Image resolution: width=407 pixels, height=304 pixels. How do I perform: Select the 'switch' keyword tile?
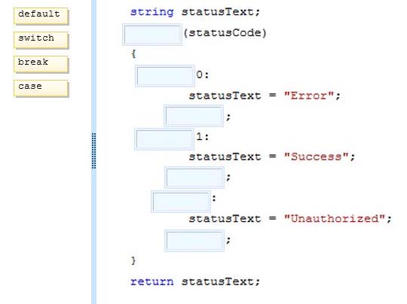41,40
